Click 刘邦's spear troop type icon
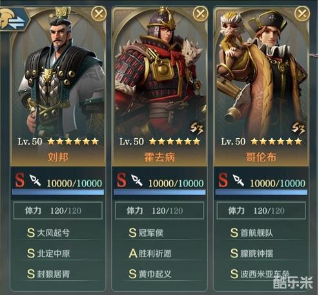Viewport: 319px width, 295px height. [x=35, y=180]
